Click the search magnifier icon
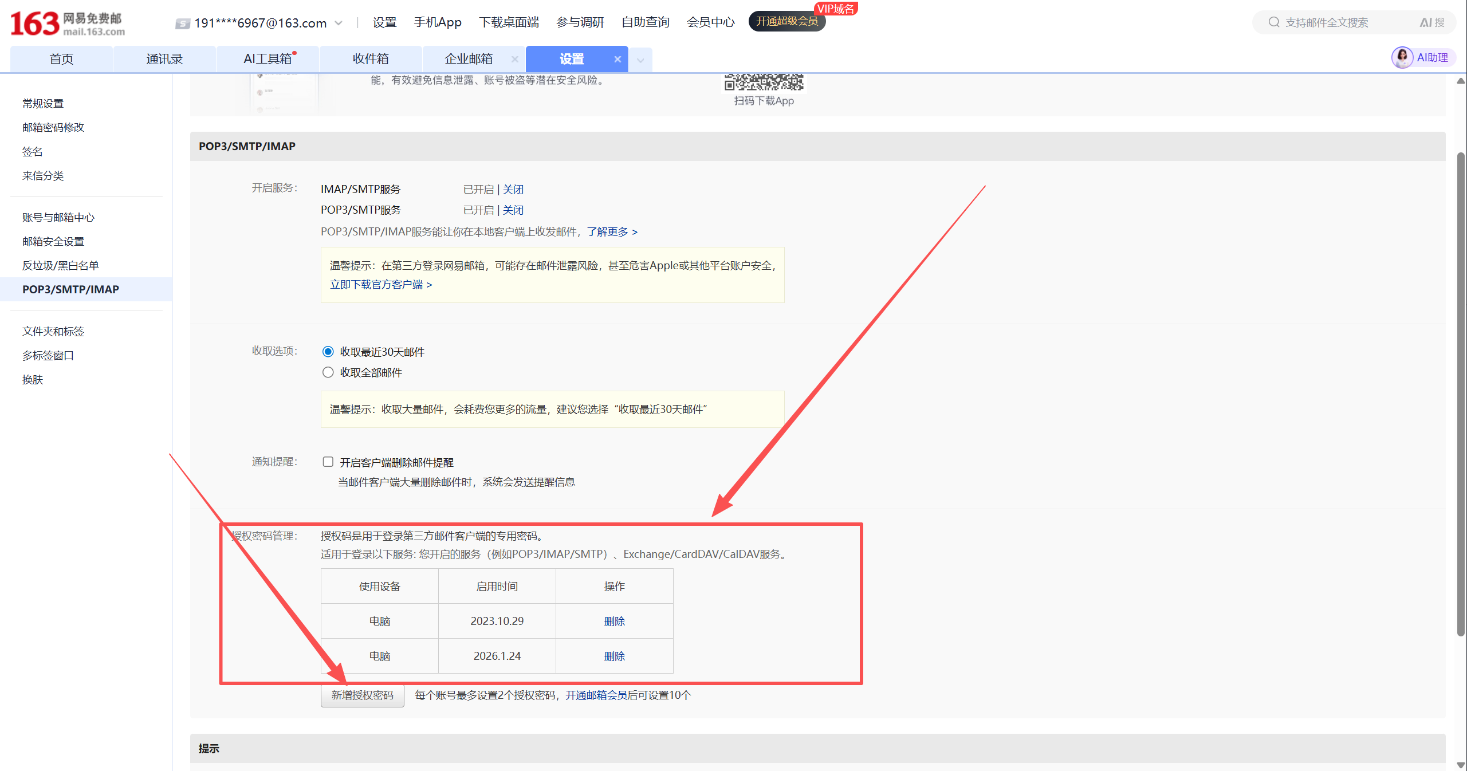1467x771 pixels. point(1274,22)
